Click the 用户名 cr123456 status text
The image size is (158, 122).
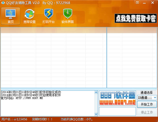(x=14, y=119)
